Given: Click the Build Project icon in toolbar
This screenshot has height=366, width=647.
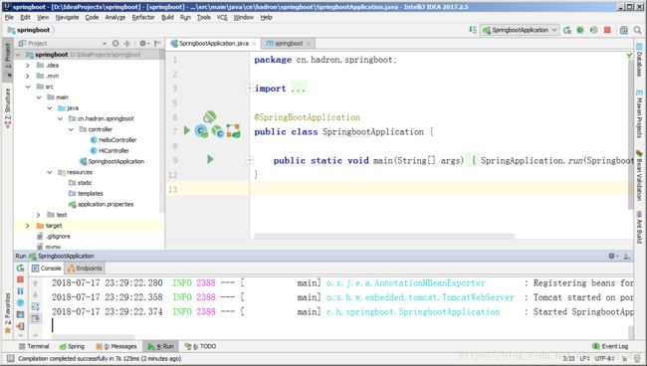Looking at the screenshot, I should point(473,30).
